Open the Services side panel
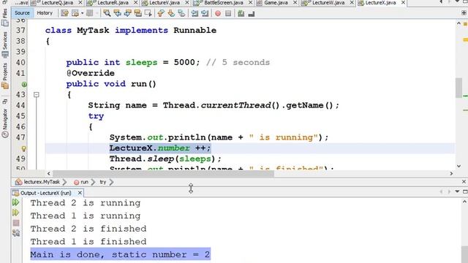 (x=5, y=44)
